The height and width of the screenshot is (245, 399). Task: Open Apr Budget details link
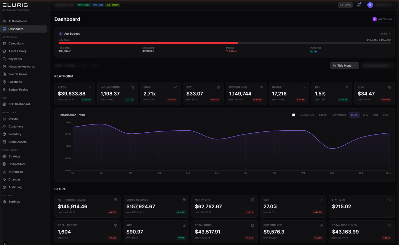click(x=385, y=33)
